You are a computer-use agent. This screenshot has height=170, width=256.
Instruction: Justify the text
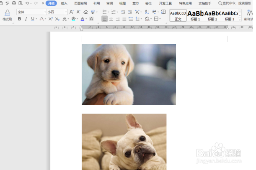(124, 19)
